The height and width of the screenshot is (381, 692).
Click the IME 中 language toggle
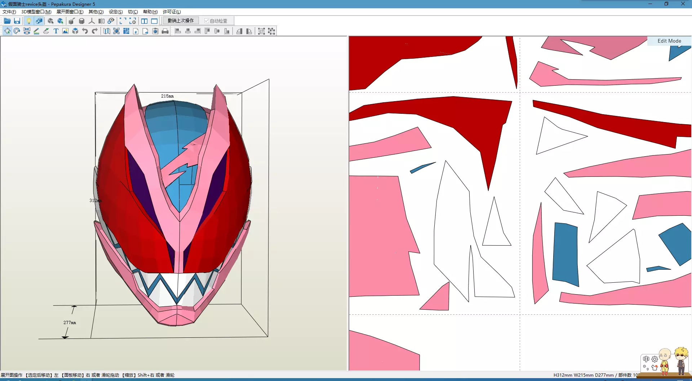[646, 359]
